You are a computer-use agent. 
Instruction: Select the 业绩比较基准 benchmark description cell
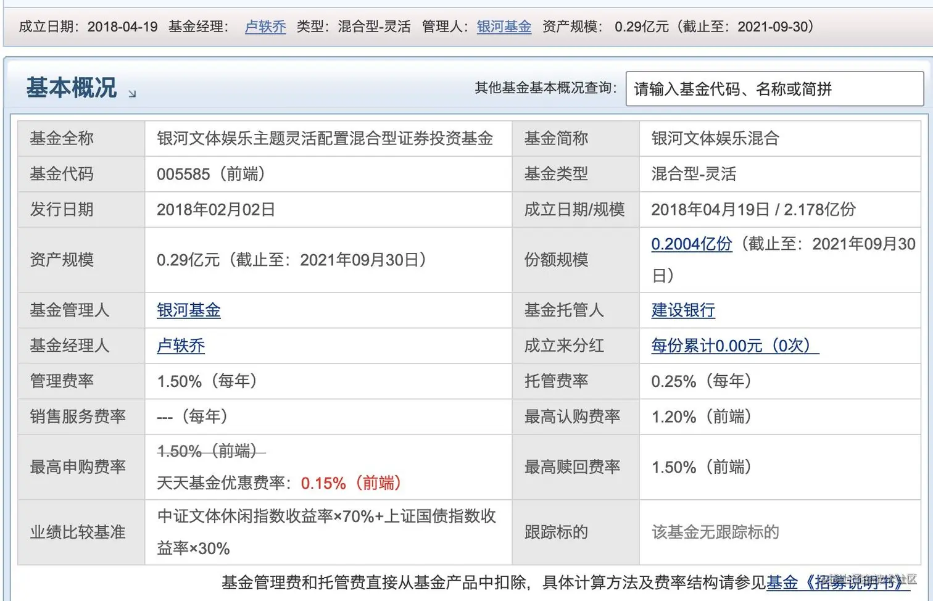pyautogui.click(x=327, y=531)
